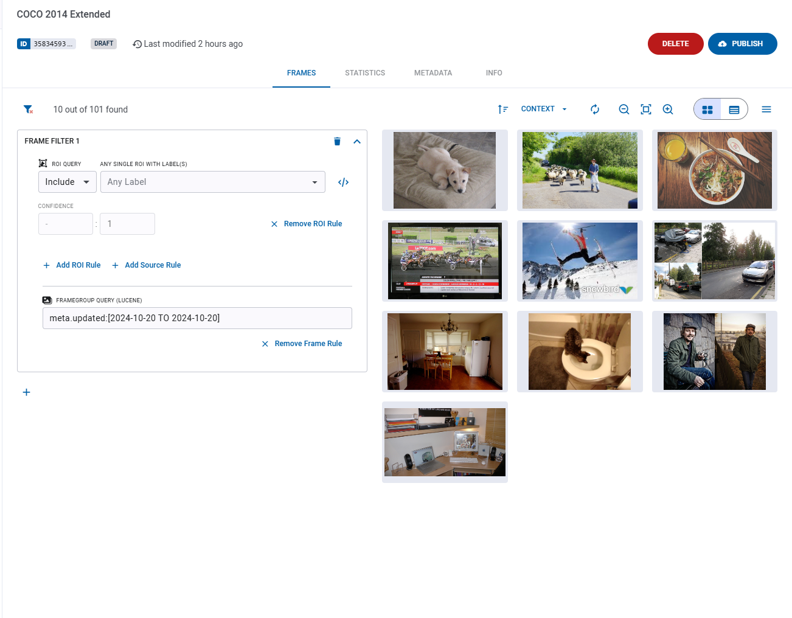The height and width of the screenshot is (618, 792).
Task: Open the hamburger menu on the right
Action: (766, 109)
